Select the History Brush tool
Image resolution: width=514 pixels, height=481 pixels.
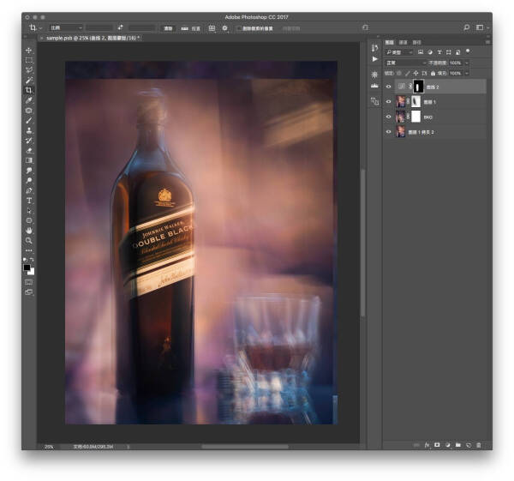[29, 141]
